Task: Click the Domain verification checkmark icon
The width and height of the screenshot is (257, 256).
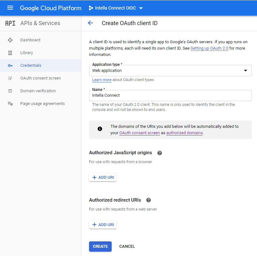Action: 10,91
